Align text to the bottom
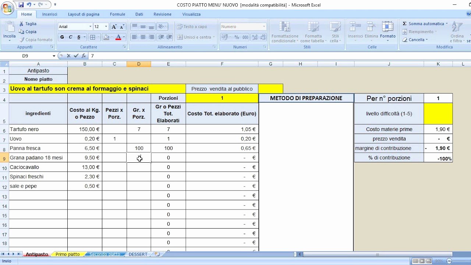Image resolution: width=471 pixels, height=265 pixels. point(151,26)
